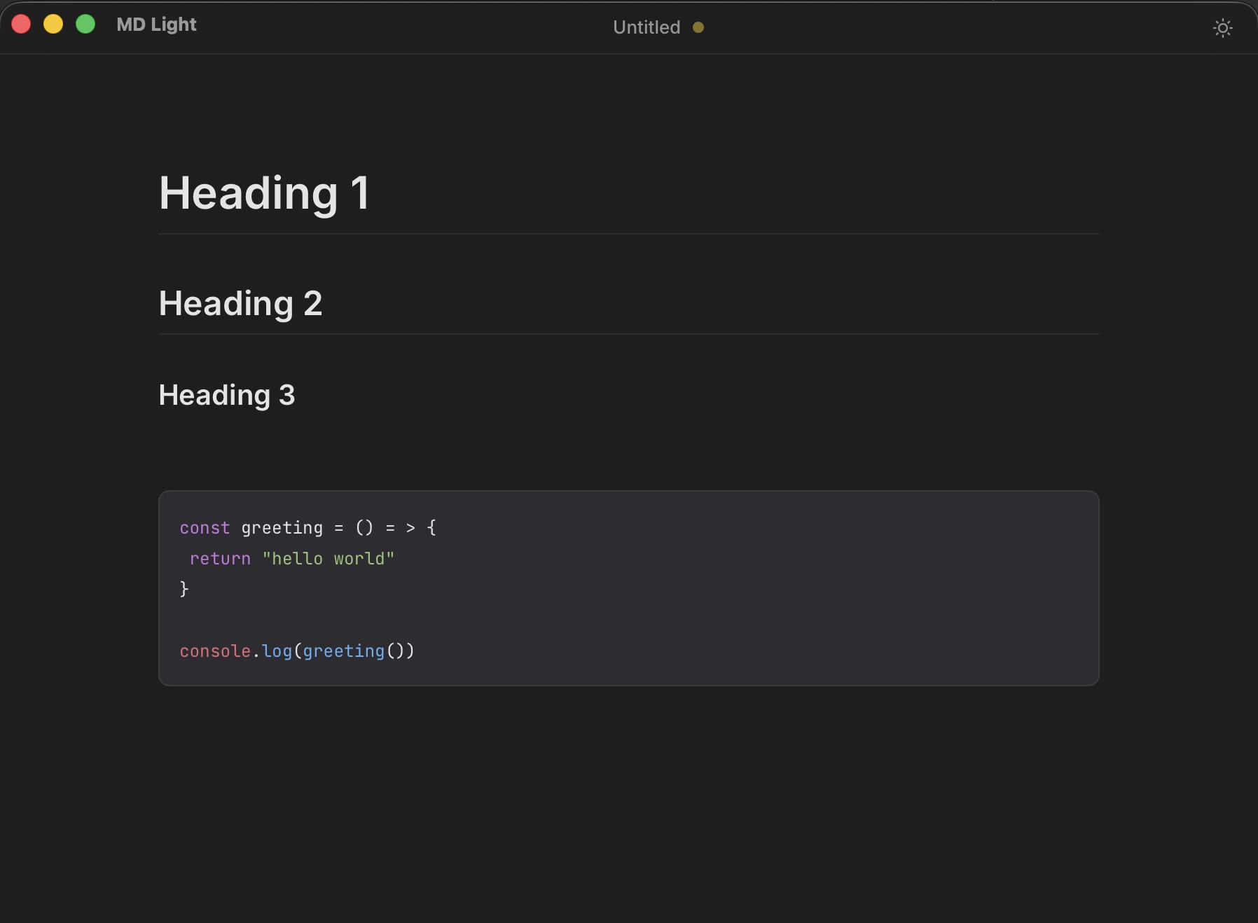This screenshot has height=923, width=1258.
Task: Click the return keyword in the code
Action: coord(220,559)
